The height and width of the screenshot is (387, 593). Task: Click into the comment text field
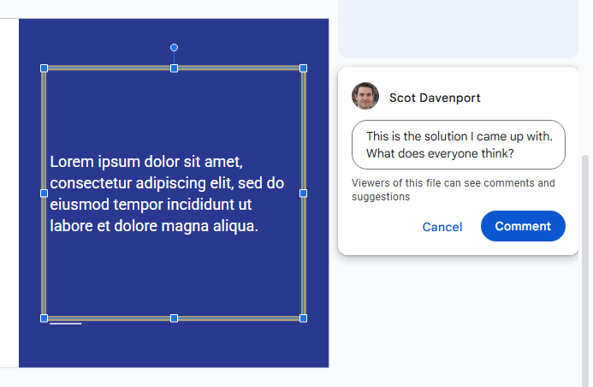tap(458, 145)
